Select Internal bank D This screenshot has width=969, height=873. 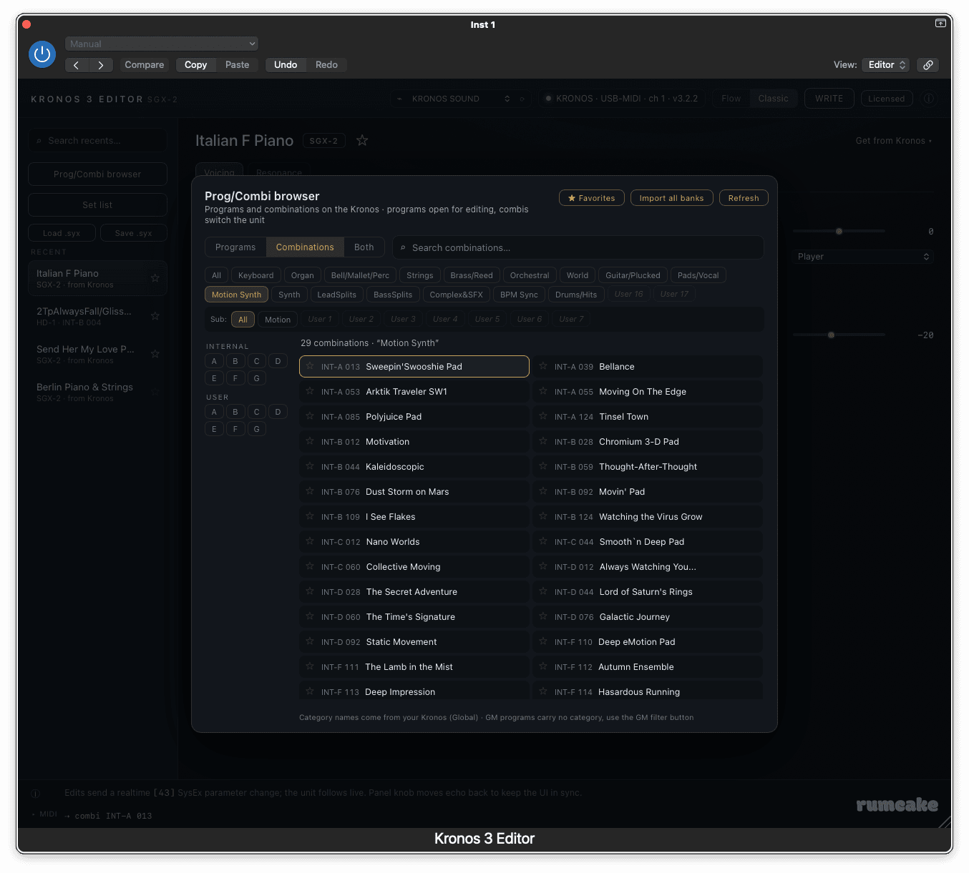pos(278,361)
